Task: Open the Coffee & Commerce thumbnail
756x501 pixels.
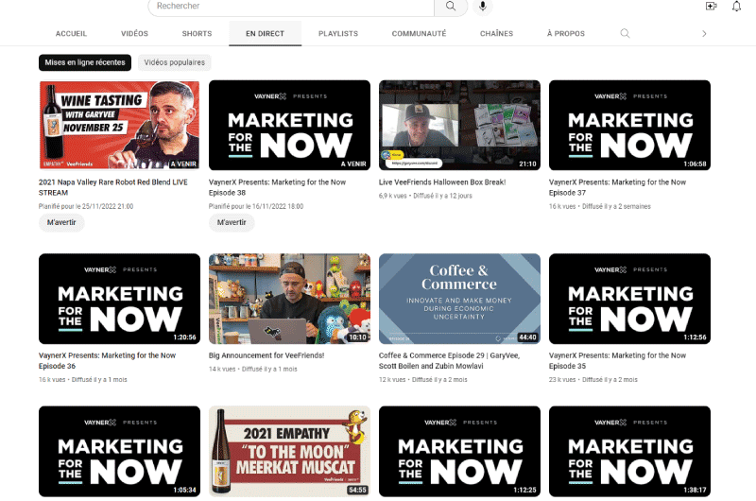Action: [x=459, y=299]
